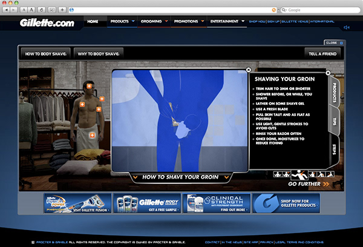
Task: Switch to the vertical Products side tab
Action: pyautogui.click(x=334, y=93)
